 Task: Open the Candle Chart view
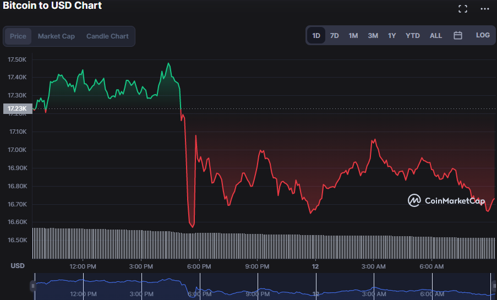(107, 36)
